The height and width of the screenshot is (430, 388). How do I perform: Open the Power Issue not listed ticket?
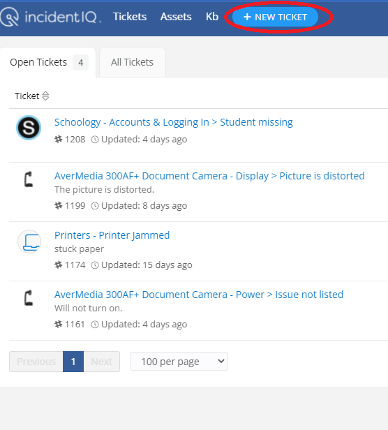pos(199,295)
